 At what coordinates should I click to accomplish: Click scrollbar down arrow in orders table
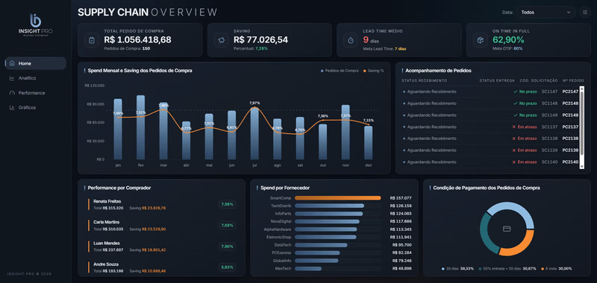point(582,166)
